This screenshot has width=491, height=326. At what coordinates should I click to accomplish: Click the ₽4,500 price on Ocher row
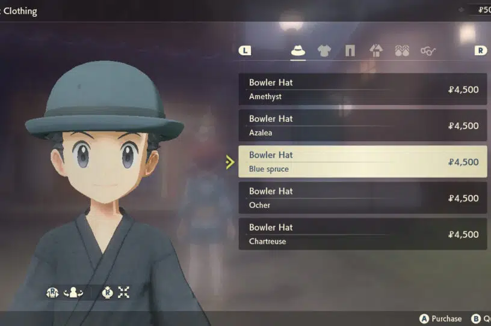(463, 199)
